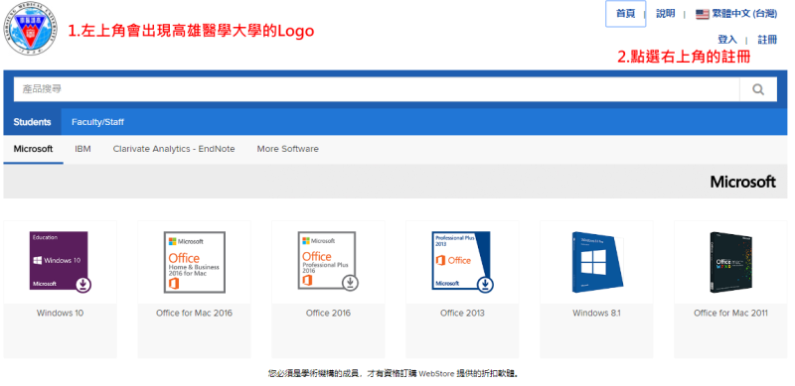
Task: Click the flag icon for language selection
Action: tap(703, 14)
